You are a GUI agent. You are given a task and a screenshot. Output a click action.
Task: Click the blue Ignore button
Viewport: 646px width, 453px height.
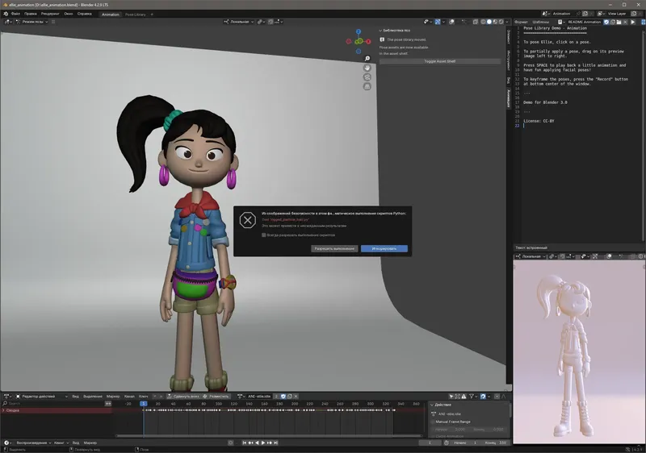click(384, 248)
